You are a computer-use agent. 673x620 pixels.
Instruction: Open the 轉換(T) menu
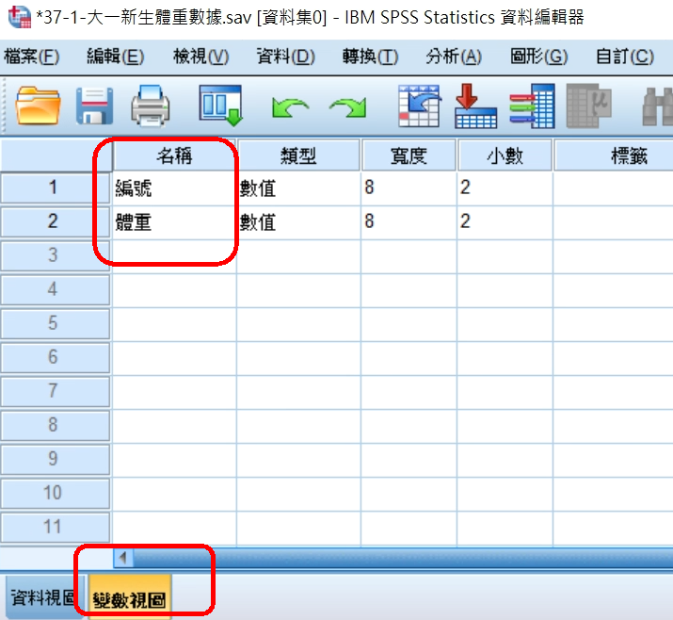click(x=370, y=57)
